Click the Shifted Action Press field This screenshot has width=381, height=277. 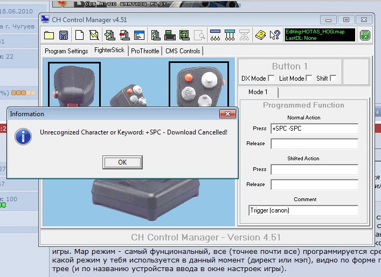tap(314, 169)
